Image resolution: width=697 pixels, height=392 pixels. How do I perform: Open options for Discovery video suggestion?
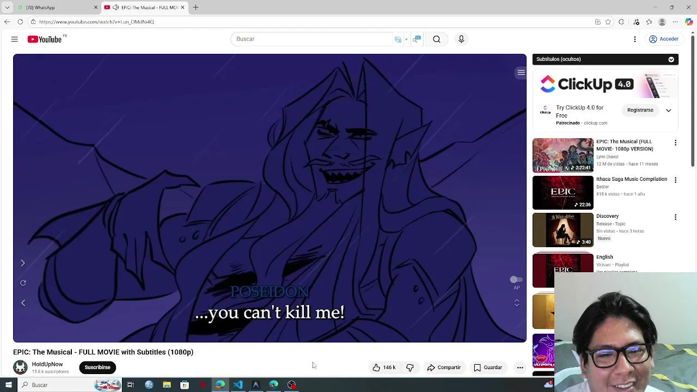[x=676, y=217]
